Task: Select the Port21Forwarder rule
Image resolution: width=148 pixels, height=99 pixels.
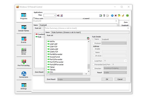Action: tap(56, 59)
